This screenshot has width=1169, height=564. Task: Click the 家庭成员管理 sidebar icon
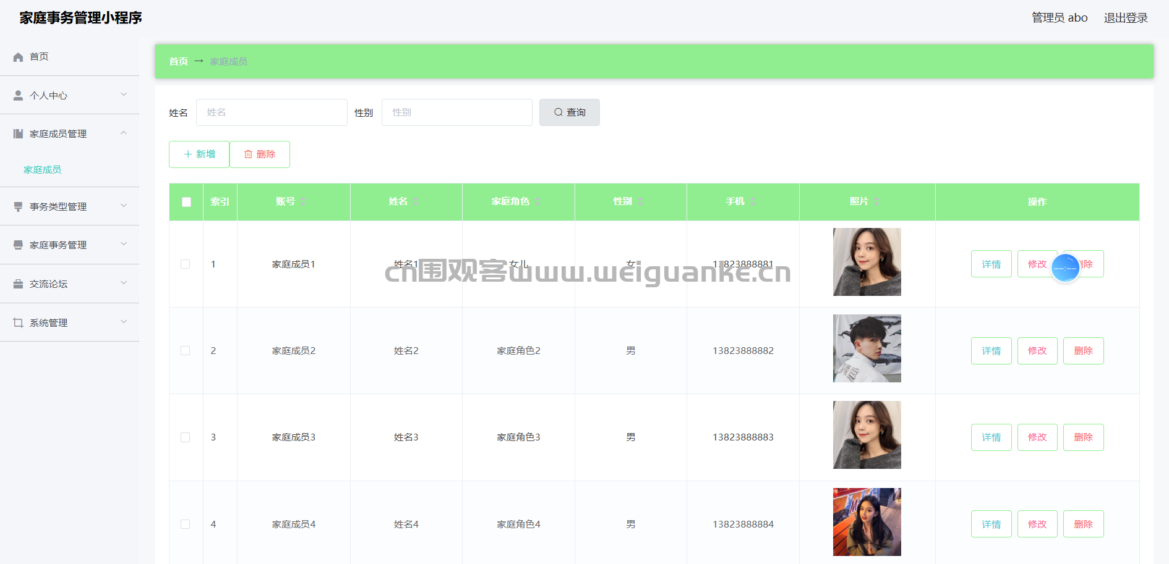pos(17,133)
